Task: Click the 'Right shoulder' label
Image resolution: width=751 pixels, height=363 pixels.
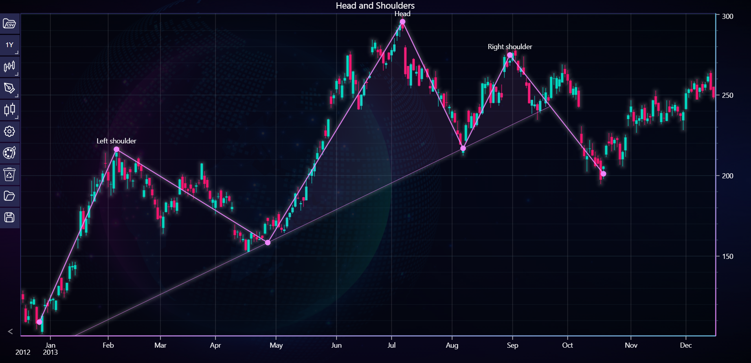Action: 510,47
